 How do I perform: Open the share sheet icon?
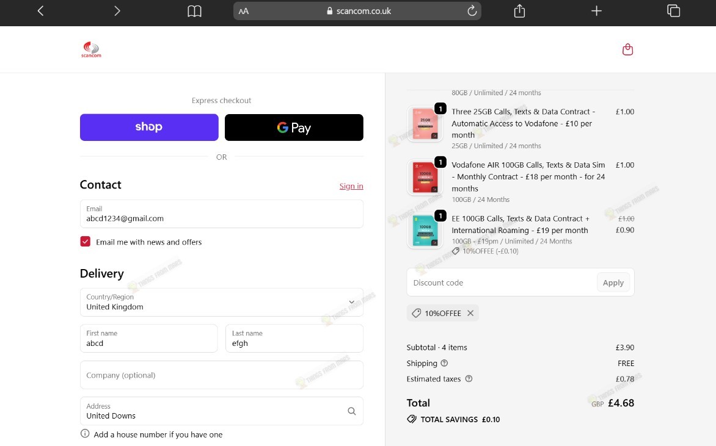point(519,10)
